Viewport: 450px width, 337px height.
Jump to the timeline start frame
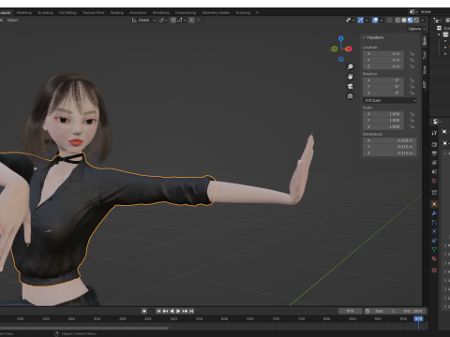point(158,311)
